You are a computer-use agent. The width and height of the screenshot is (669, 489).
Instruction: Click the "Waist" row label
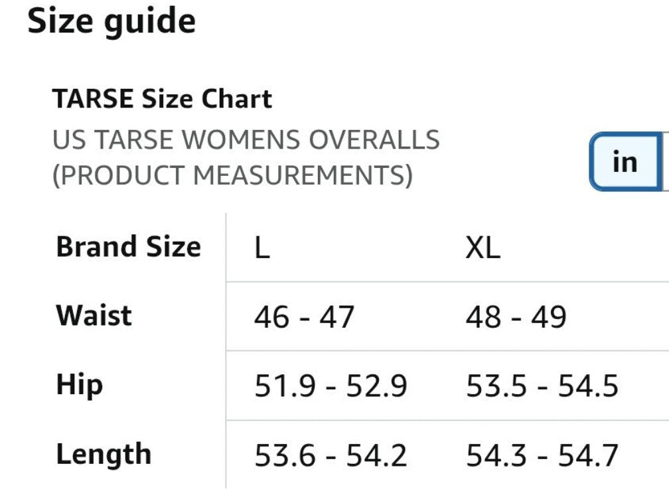(94, 315)
